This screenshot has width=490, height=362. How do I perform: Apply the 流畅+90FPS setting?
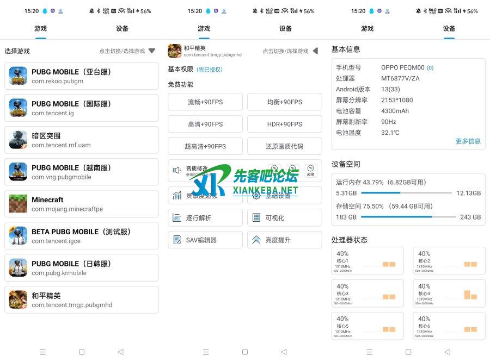205,102
